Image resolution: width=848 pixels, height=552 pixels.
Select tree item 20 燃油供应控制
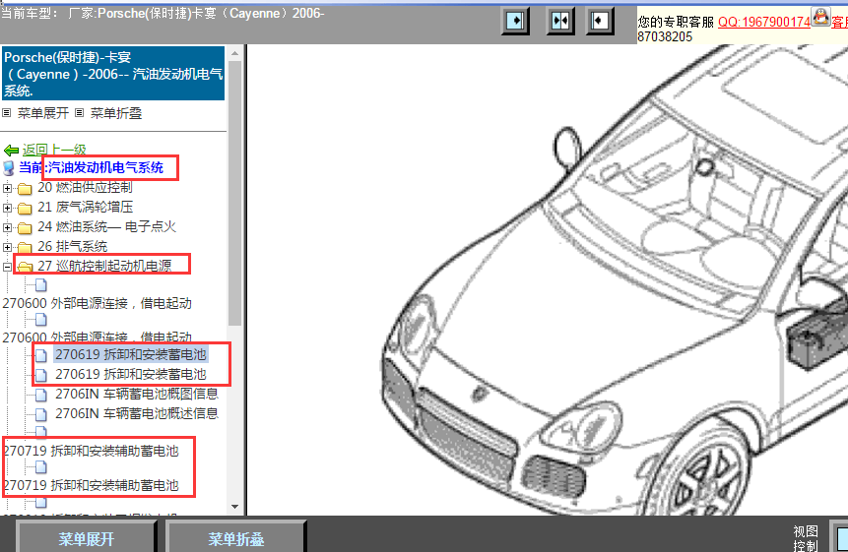pyautogui.click(x=85, y=187)
